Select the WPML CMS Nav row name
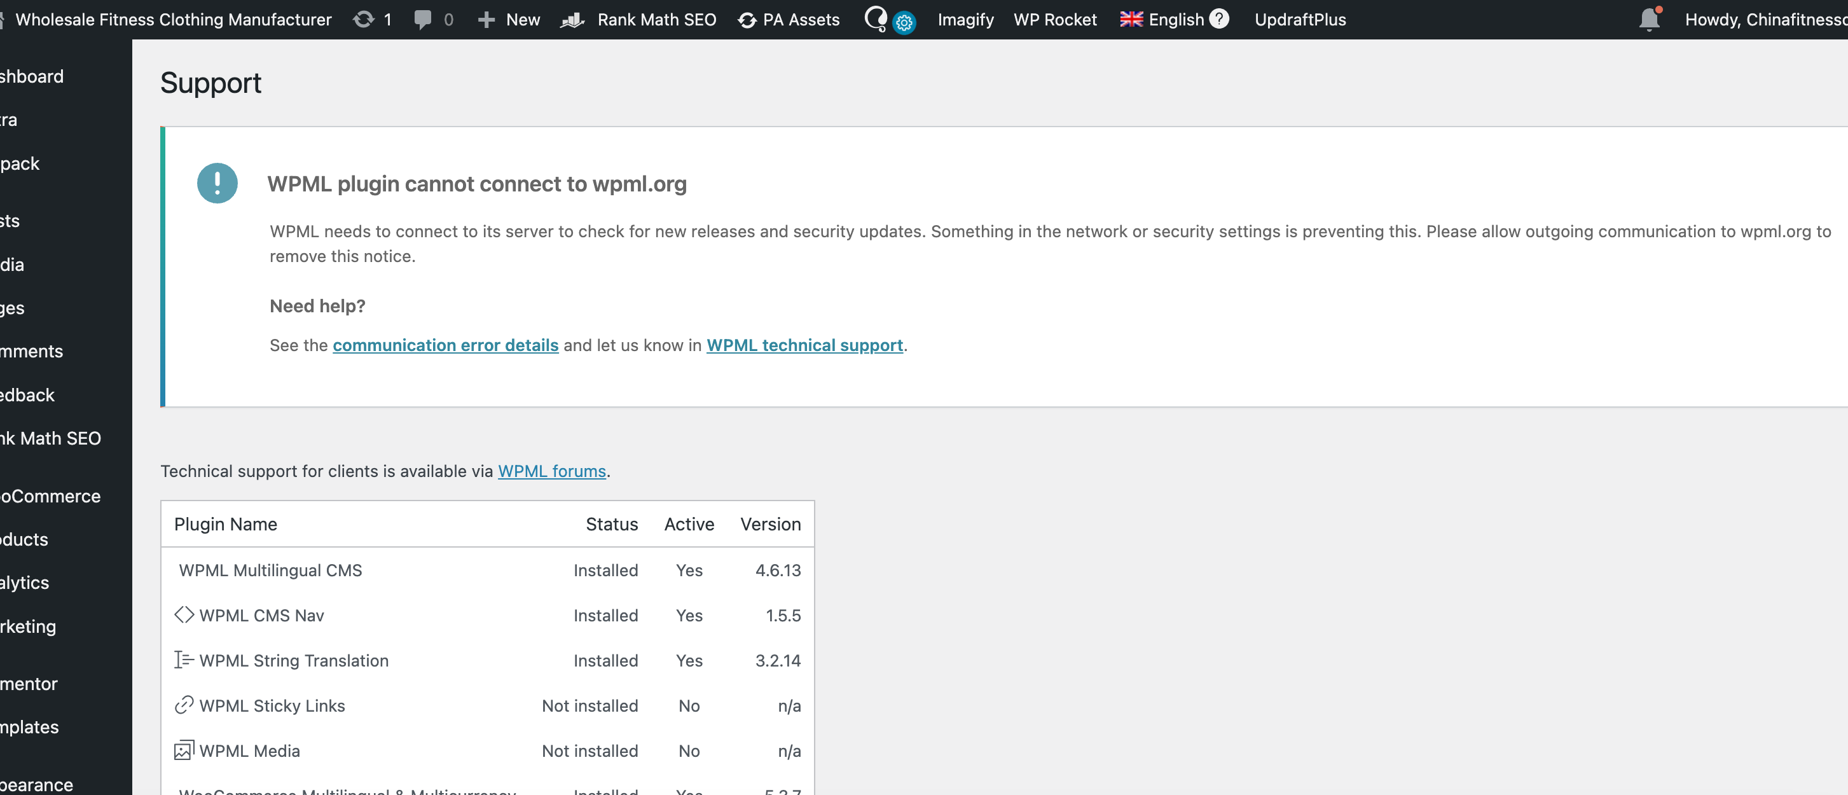This screenshot has width=1848, height=795. (x=261, y=615)
